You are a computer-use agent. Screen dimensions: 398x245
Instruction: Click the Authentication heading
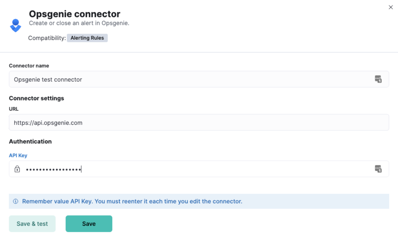tap(30, 141)
